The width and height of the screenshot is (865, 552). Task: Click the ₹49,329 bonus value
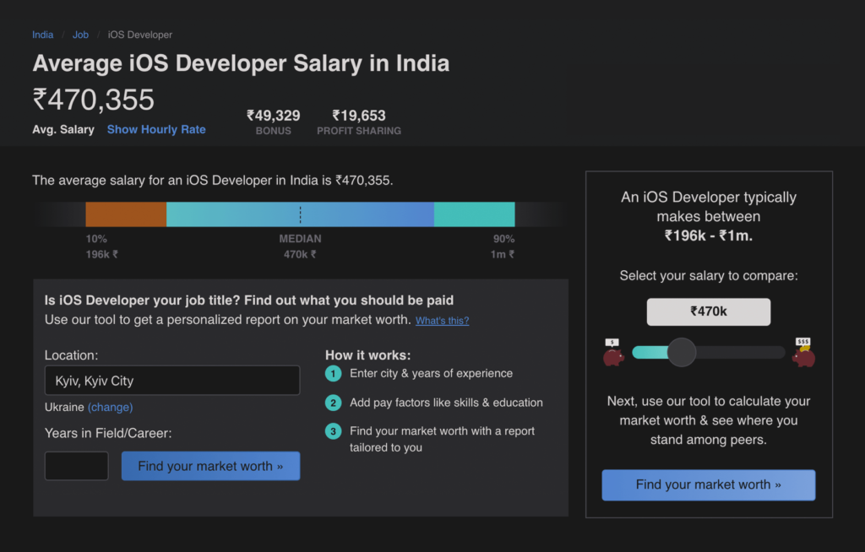coord(273,116)
